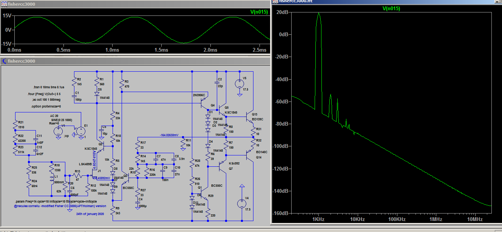The image size is (502, 232).
Task: Click the 1KHz frequency axis label
Action: coord(318,219)
